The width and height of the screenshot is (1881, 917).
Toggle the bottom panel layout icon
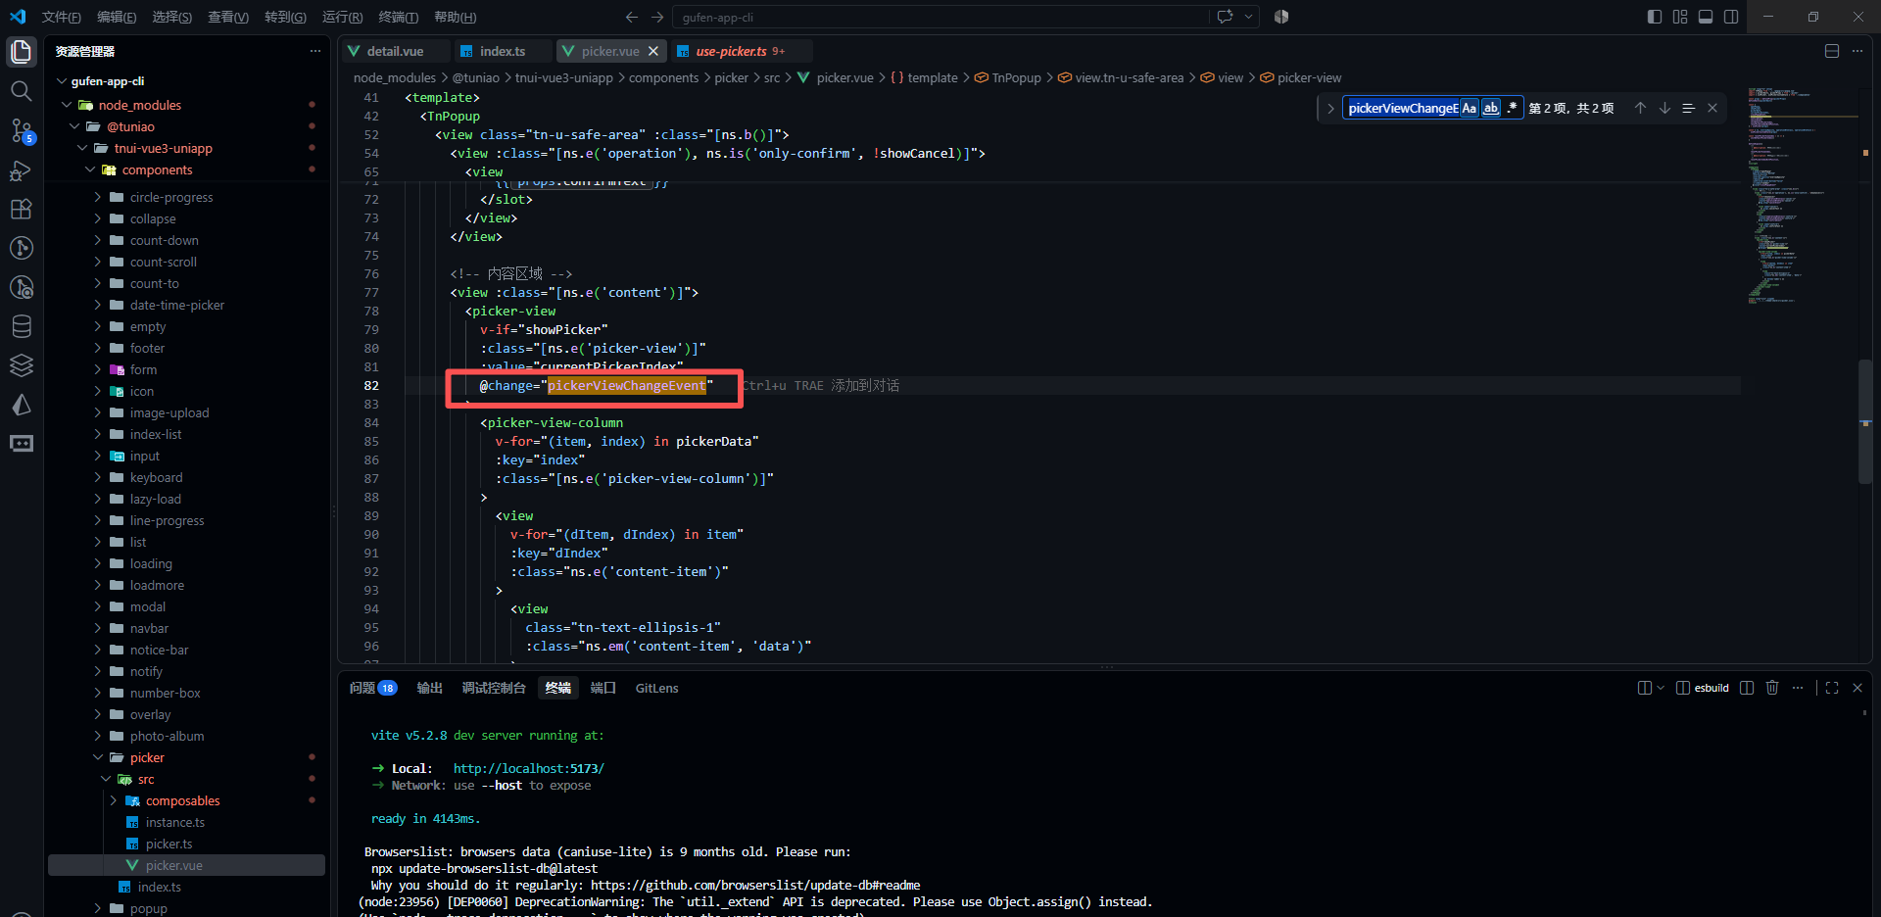click(x=1706, y=17)
